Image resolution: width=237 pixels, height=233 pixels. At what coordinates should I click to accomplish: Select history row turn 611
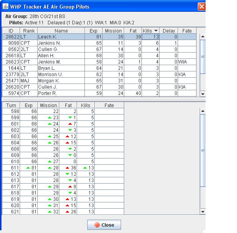point(63,168)
